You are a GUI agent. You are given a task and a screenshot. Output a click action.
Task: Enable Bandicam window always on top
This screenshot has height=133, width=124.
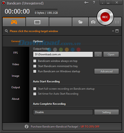pos(35,61)
